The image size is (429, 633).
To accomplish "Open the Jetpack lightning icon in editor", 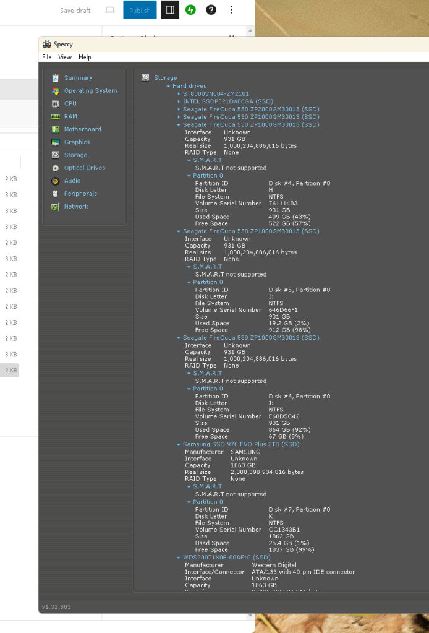I will pos(191,10).
